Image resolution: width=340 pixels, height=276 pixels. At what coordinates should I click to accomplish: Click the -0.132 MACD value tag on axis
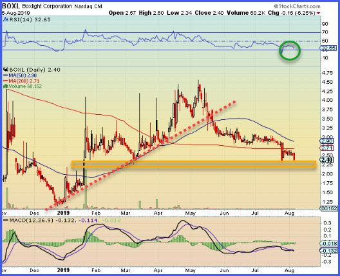pyautogui.click(x=328, y=251)
